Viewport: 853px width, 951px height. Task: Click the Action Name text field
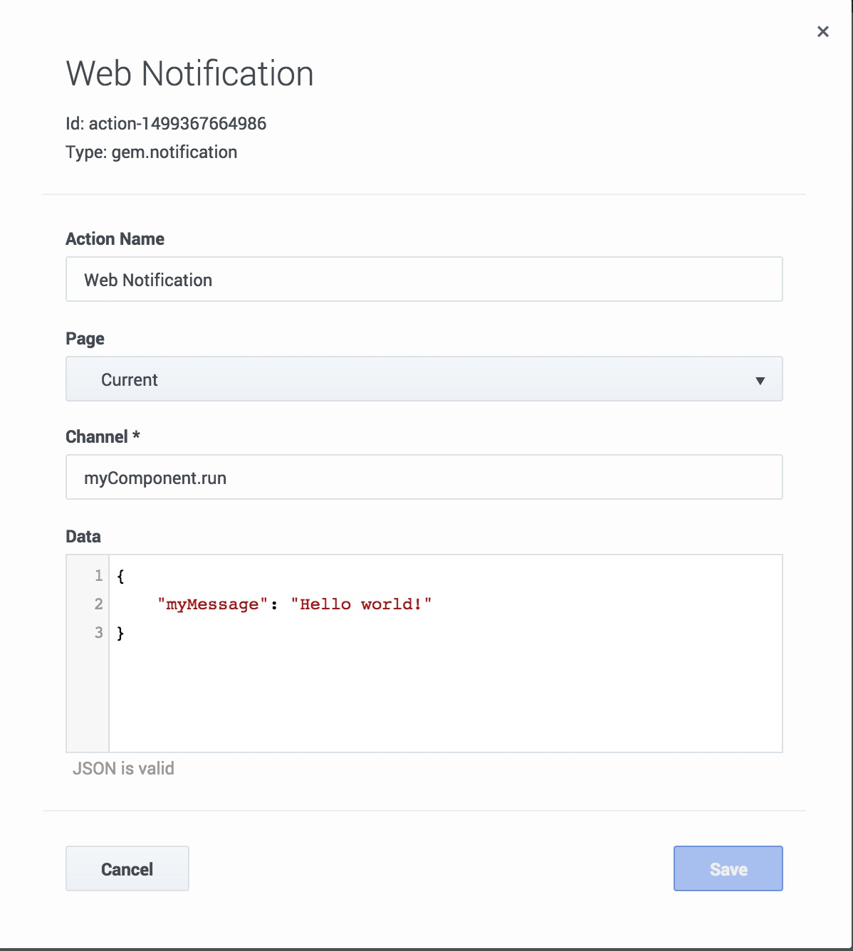[424, 279]
